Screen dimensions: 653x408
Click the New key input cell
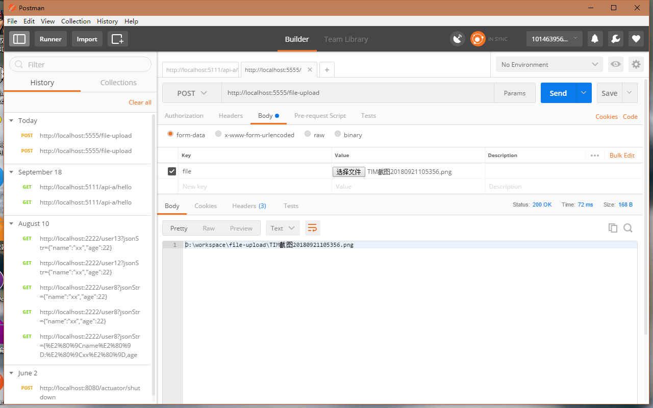click(255, 187)
